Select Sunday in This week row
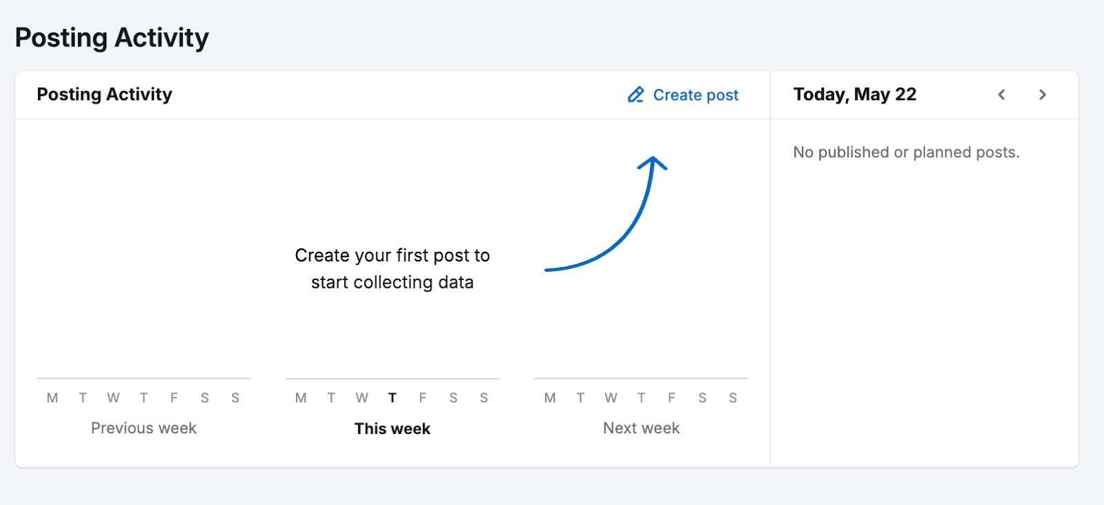1104x505 pixels. 484,397
